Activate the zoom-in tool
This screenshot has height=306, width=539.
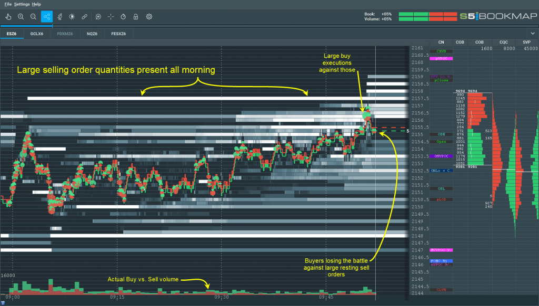[x=21, y=16]
